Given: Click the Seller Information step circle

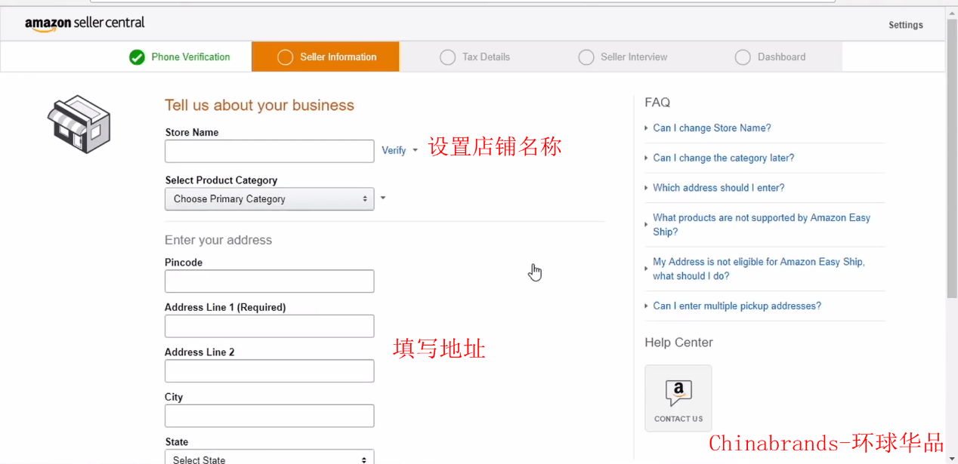Looking at the screenshot, I should coord(285,57).
